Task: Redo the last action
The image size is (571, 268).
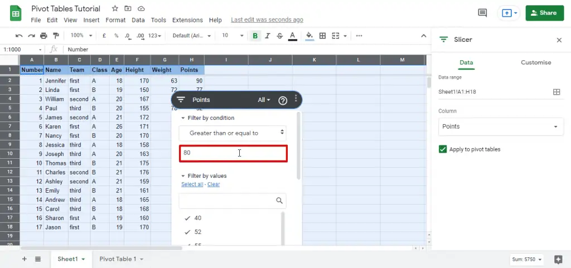Action: (32, 36)
